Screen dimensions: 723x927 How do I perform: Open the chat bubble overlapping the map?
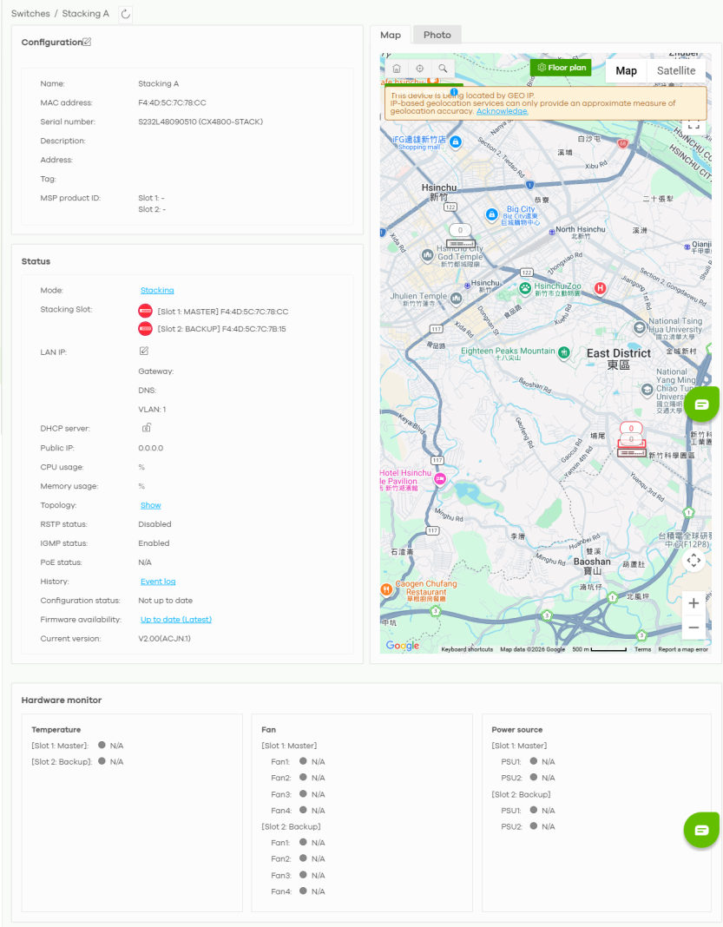[701, 404]
